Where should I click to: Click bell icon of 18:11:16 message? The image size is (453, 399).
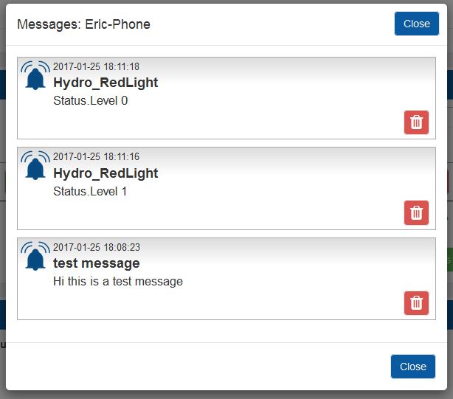click(35, 165)
